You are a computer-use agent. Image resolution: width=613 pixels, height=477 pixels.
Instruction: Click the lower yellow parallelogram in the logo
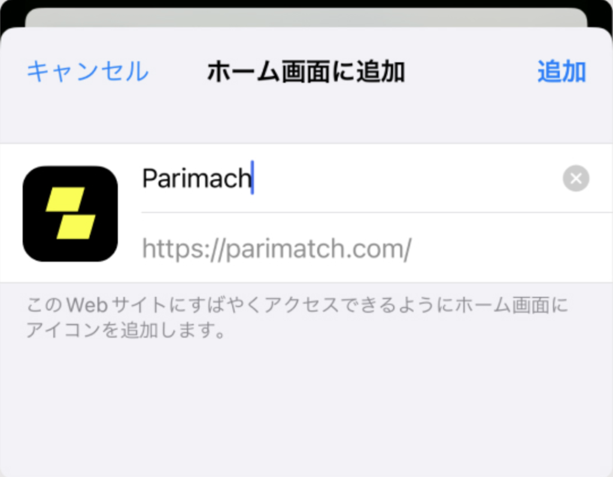(x=76, y=226)
